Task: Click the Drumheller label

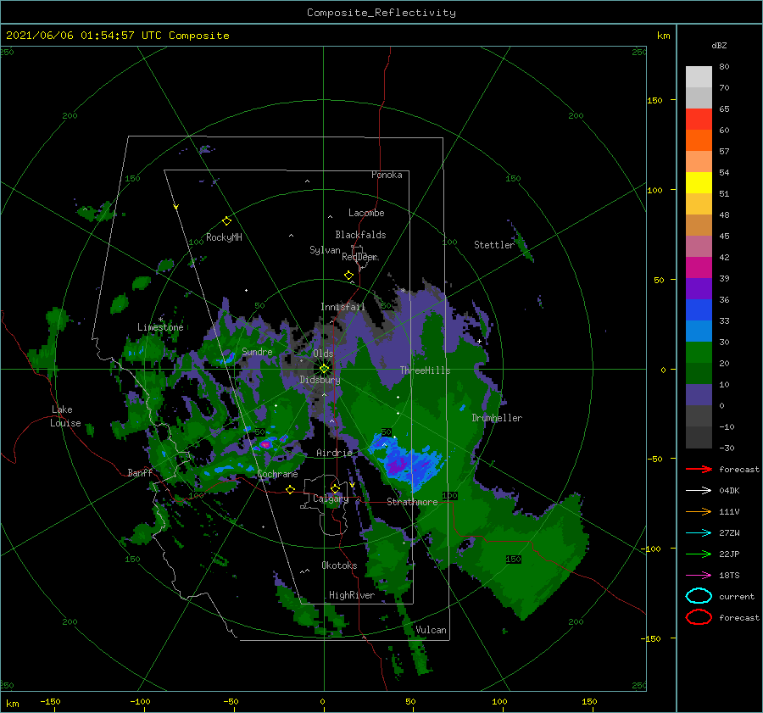Action: tap(497, 418)
